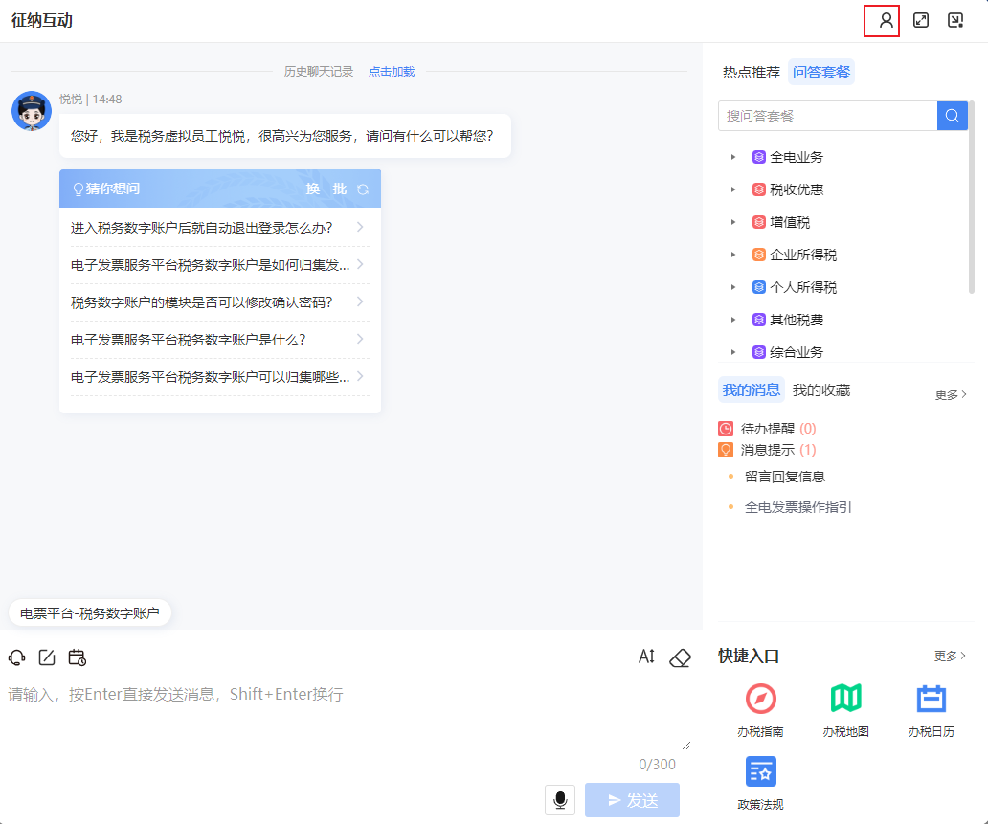This screenshot has height=824, width=988.
Task: Click the edit note icon above input
Action: (x=47, y=657)
